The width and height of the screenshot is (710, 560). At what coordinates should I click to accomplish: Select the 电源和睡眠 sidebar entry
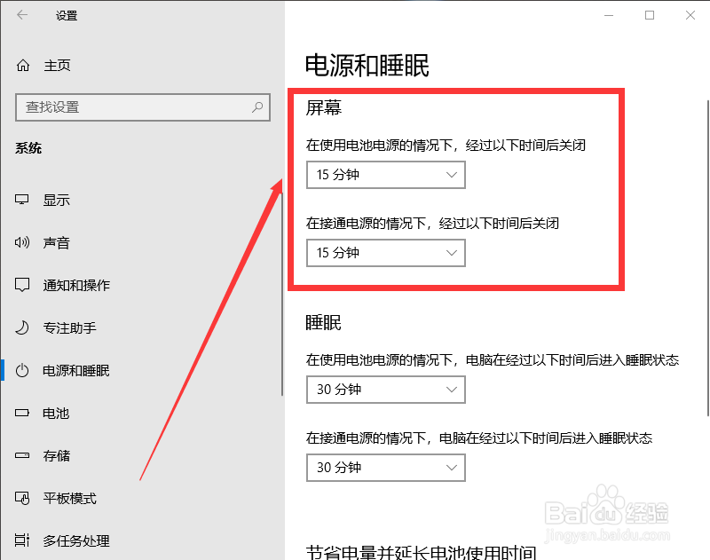76,370
